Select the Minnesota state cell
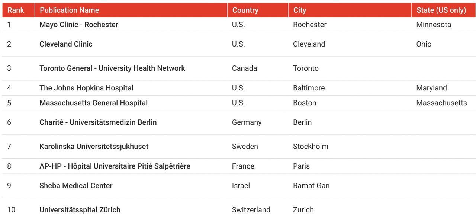476x221 pixels. [x=434, y=25]
